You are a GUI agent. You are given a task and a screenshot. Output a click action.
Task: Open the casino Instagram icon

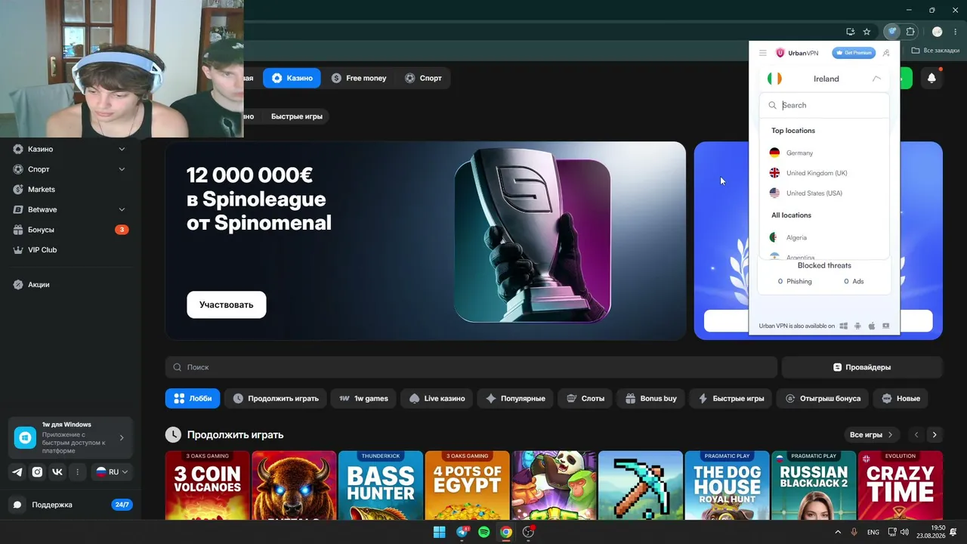(37, 472)
